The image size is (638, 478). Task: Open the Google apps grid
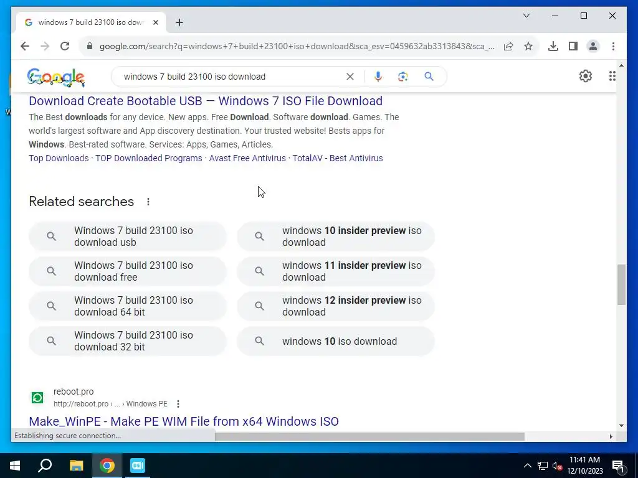612,76
